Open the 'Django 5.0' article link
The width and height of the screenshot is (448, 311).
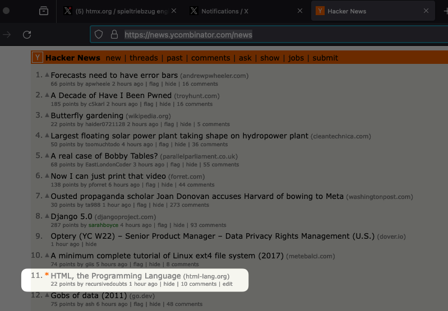coord(71,216)
